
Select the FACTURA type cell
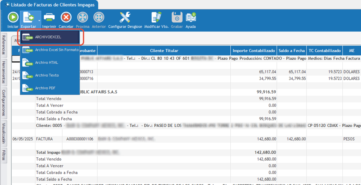coord(49,139)
